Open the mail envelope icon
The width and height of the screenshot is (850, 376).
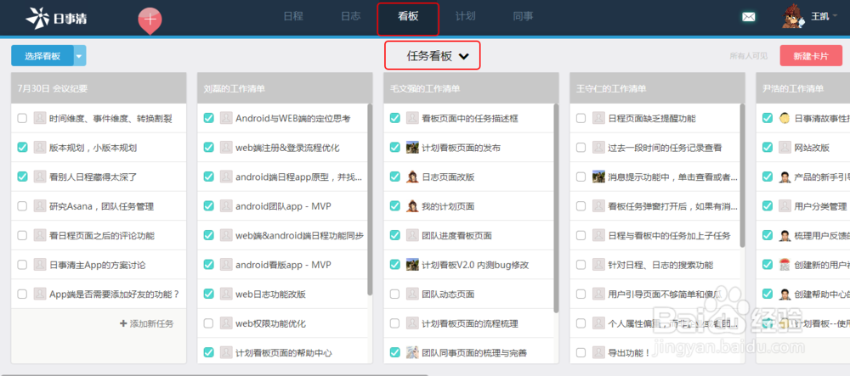748,17
